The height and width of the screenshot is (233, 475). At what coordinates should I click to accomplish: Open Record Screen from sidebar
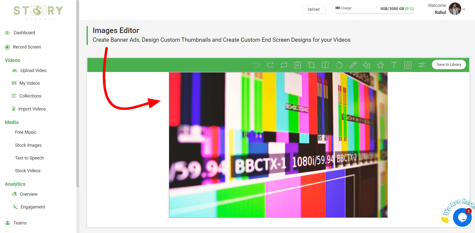(27, 47)
